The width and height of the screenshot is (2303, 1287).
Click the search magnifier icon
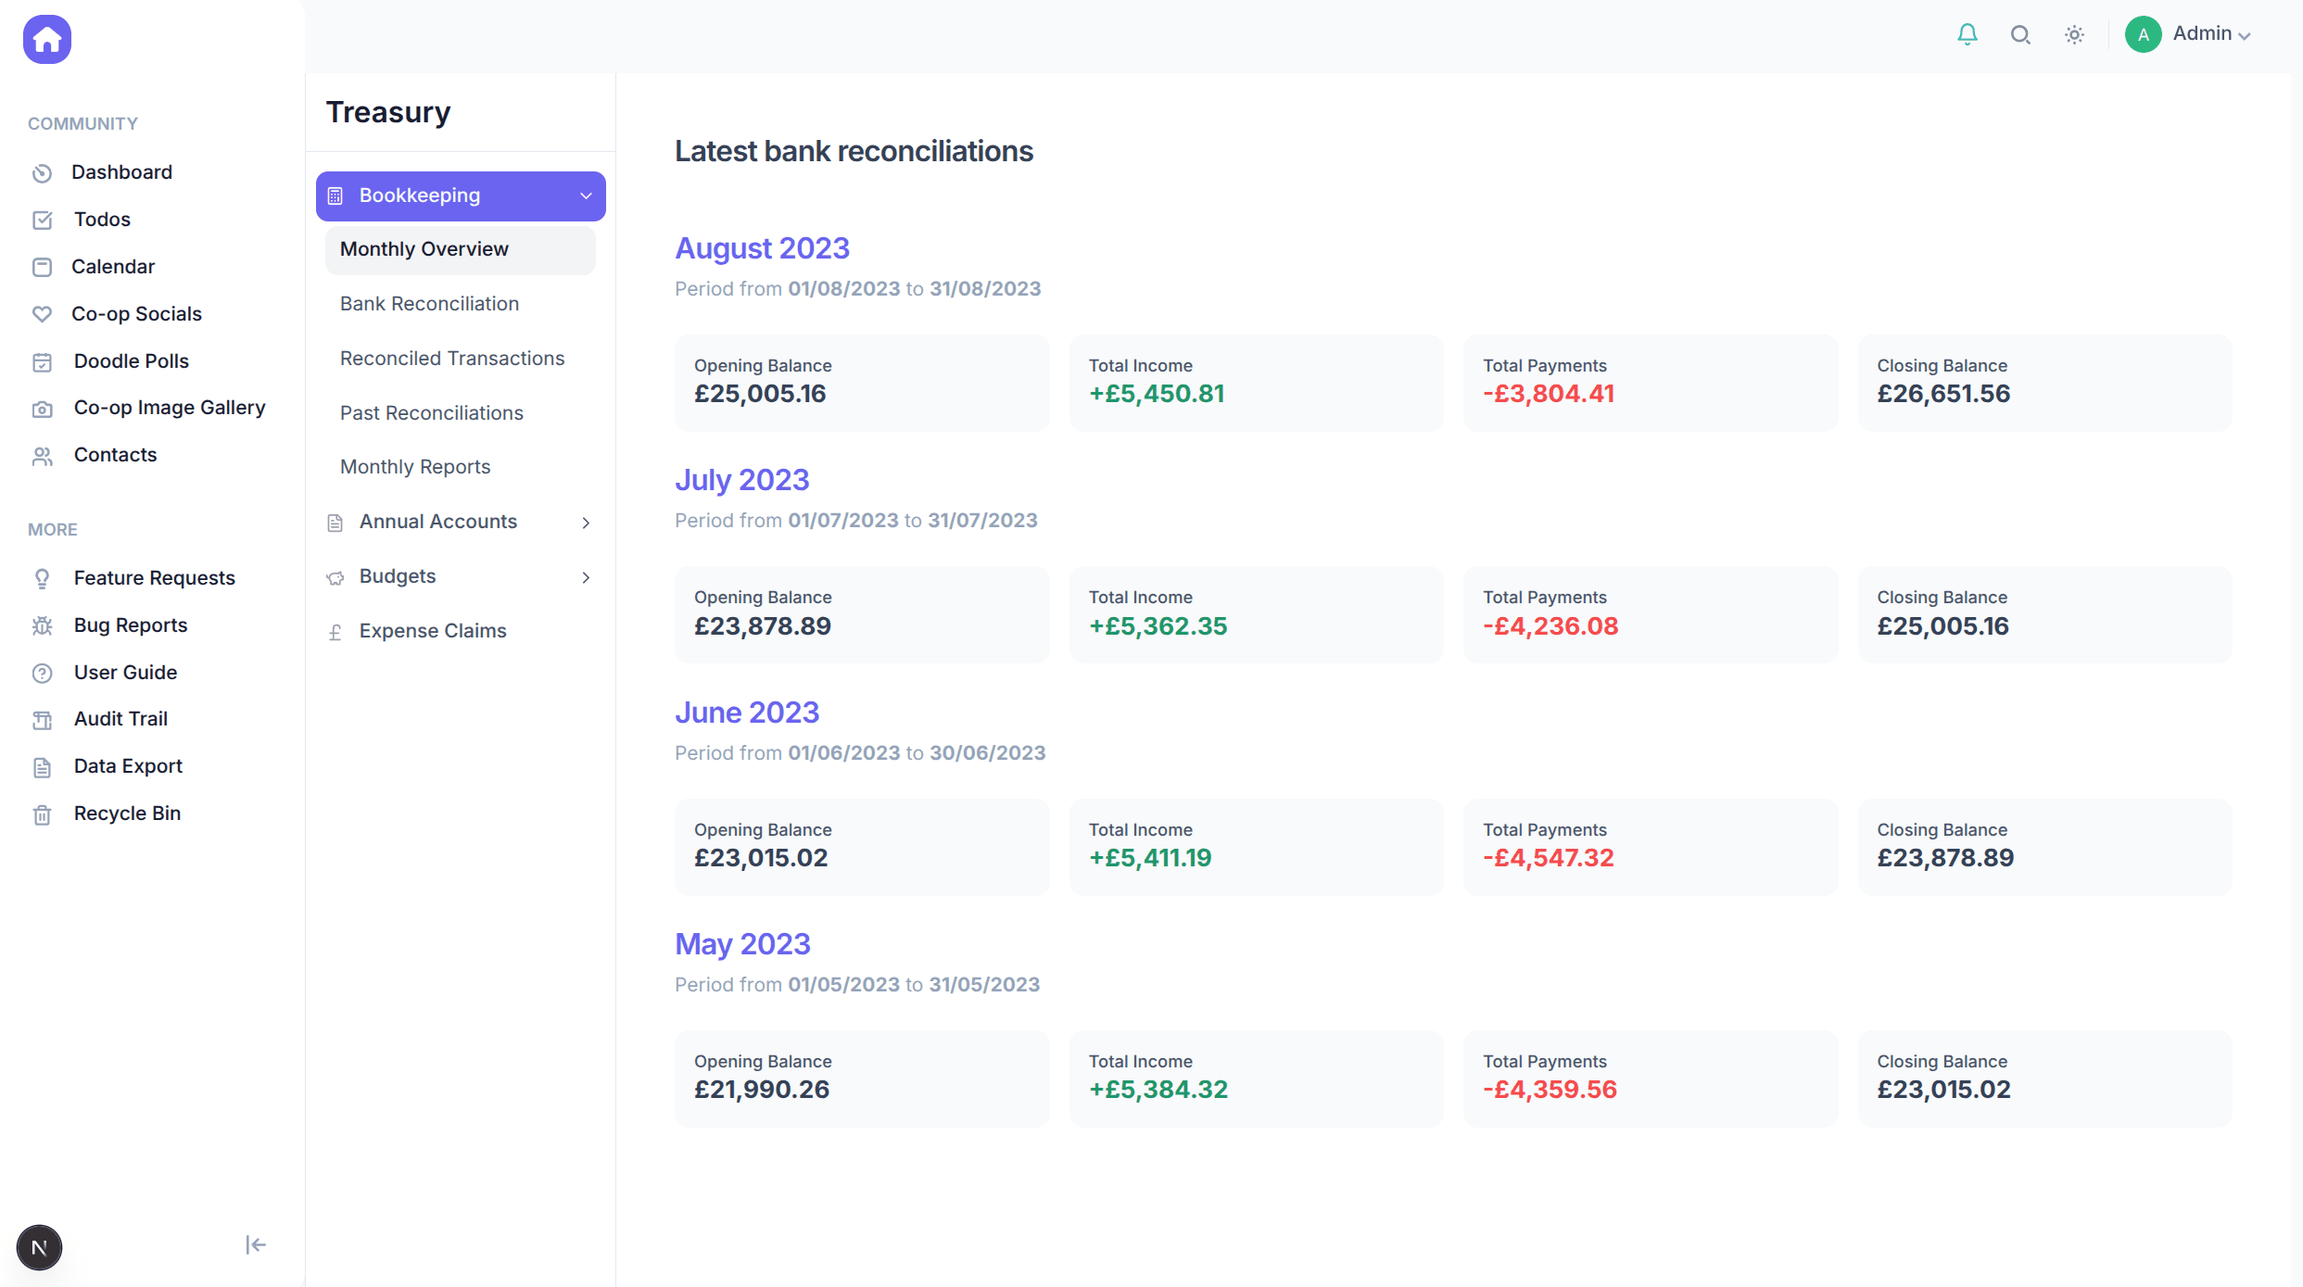pyautogui.click(x=2020, y=34)
